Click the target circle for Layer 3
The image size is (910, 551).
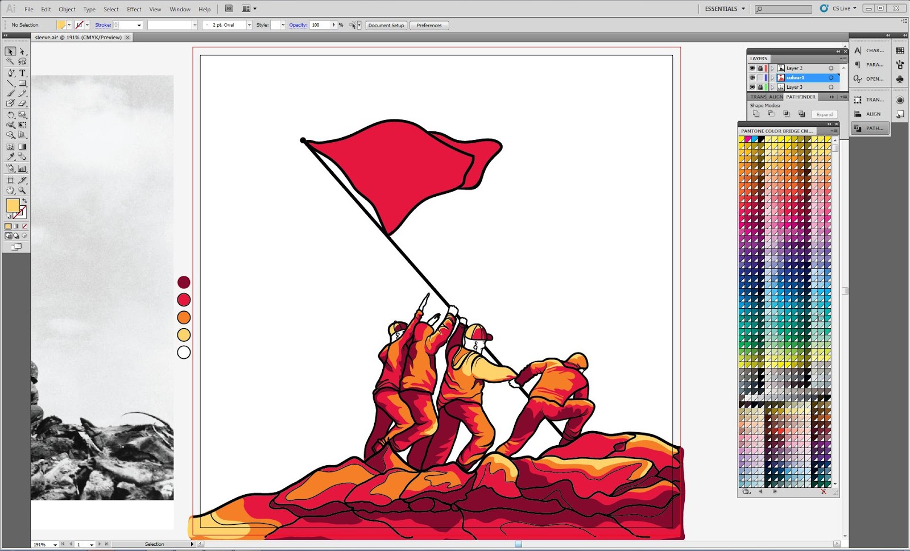click(x=831, y=87)
